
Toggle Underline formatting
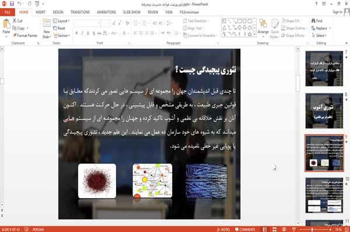pos(87,33)
